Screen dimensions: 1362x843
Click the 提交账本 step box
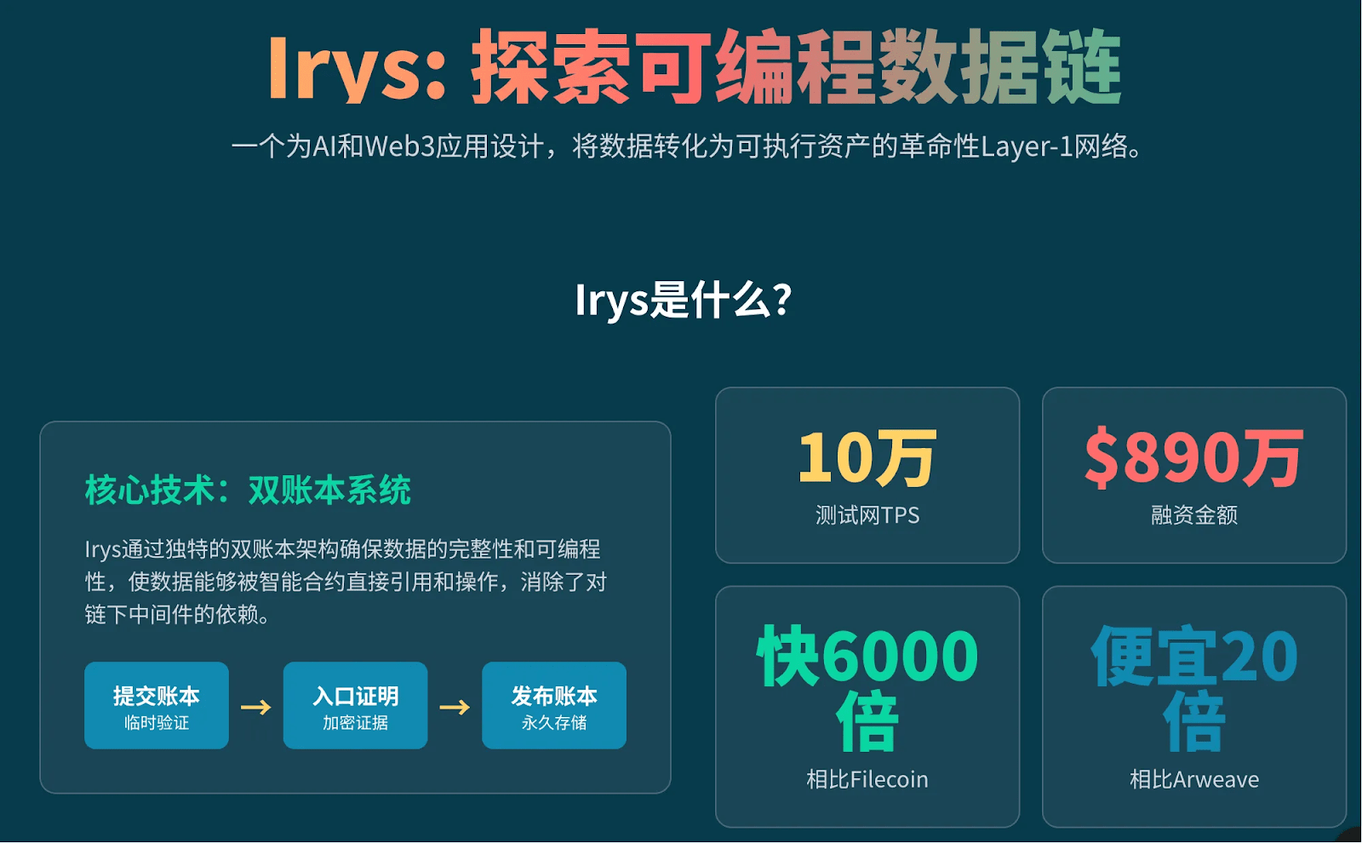(157, 706)
